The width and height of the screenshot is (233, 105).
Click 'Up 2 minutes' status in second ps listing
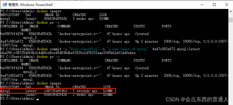pyautogui.click(x=147, y=76)
